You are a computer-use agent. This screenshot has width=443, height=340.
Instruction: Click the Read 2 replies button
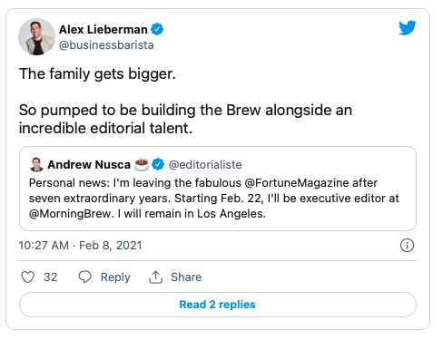[218, 305]
